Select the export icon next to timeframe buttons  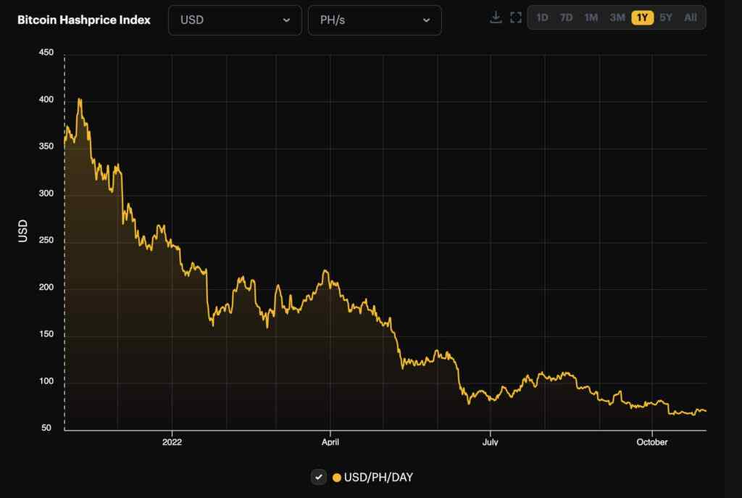point(496,17)
